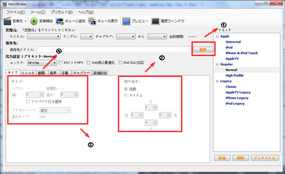The image size is (285, 174).
Task: Click the デフォルトに set default button
Action: pyautogui.click(x=265, y=158)
